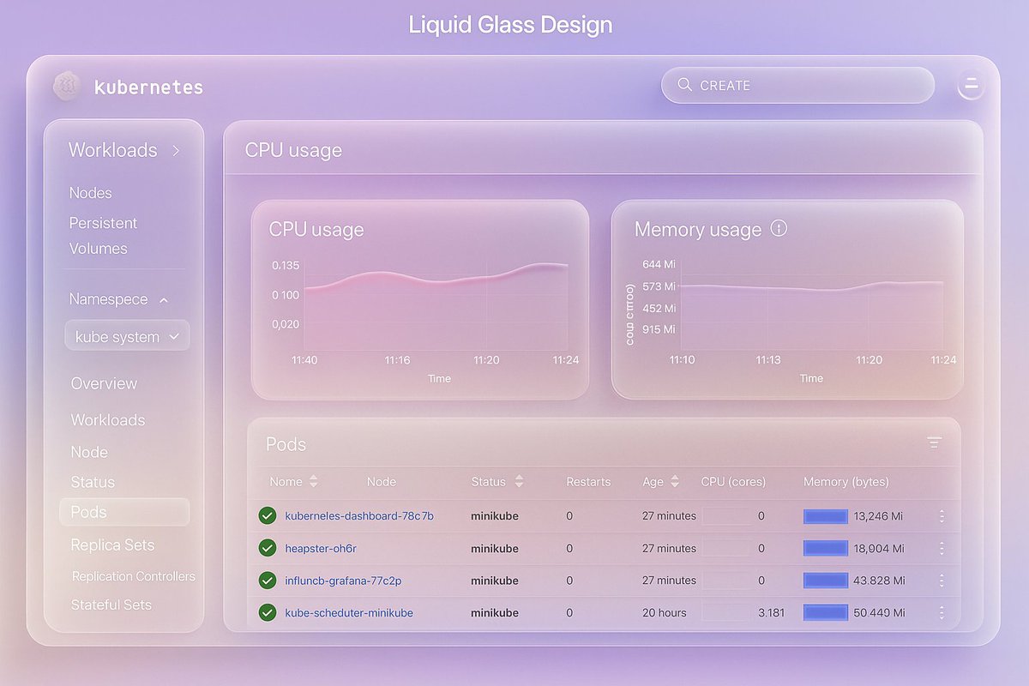Click the Pods table title
This screenshot has width=1029, height=686.
click(x=286, y=444)
